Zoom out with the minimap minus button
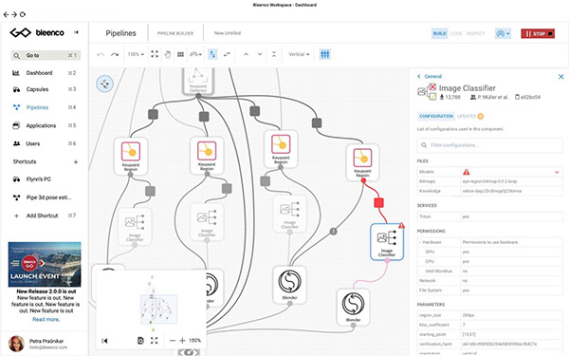The image size is (569, 356). (x=173, y=341)
